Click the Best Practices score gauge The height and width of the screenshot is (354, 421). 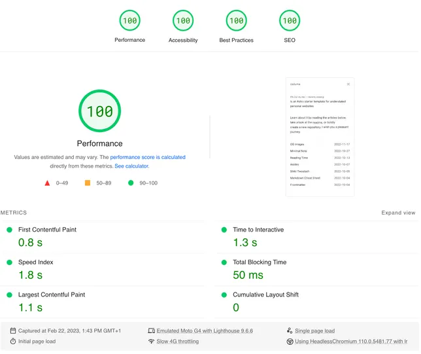(236, 21)
